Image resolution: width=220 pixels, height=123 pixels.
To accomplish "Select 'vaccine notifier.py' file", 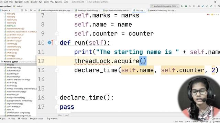I will pos(14,38).
